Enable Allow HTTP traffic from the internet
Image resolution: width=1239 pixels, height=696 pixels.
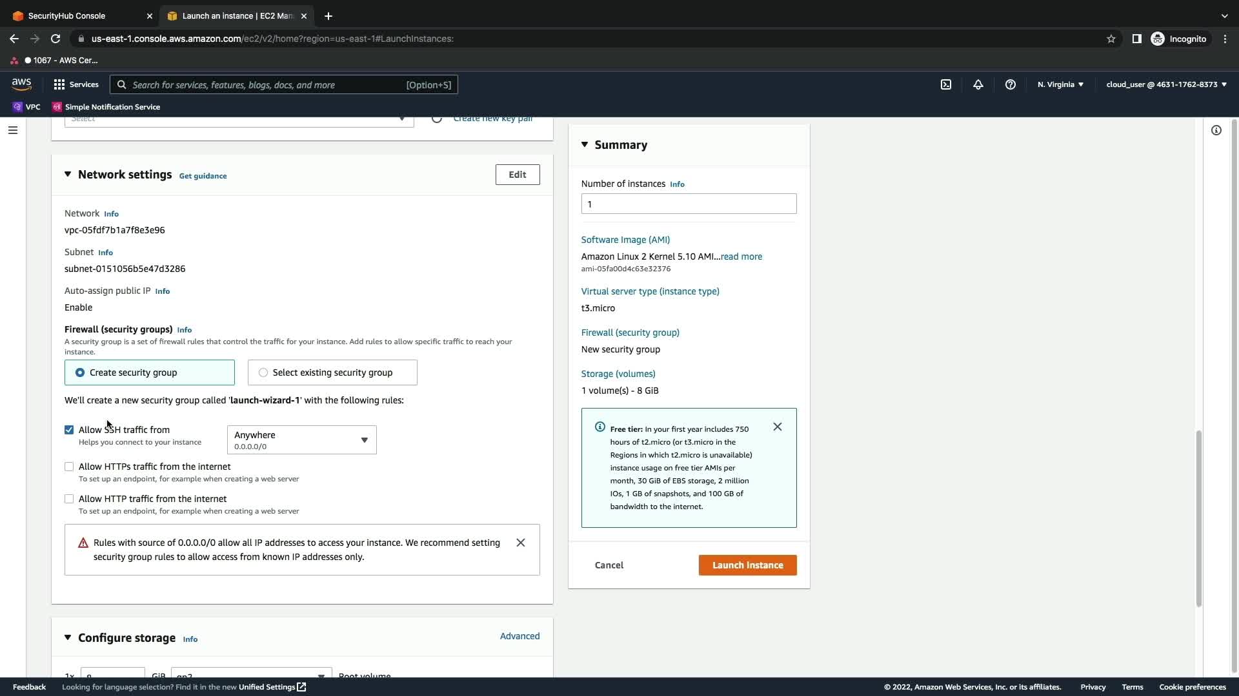(x=69, y=499)
